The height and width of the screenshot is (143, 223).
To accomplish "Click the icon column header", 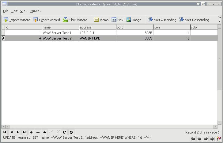I will 172,27.
